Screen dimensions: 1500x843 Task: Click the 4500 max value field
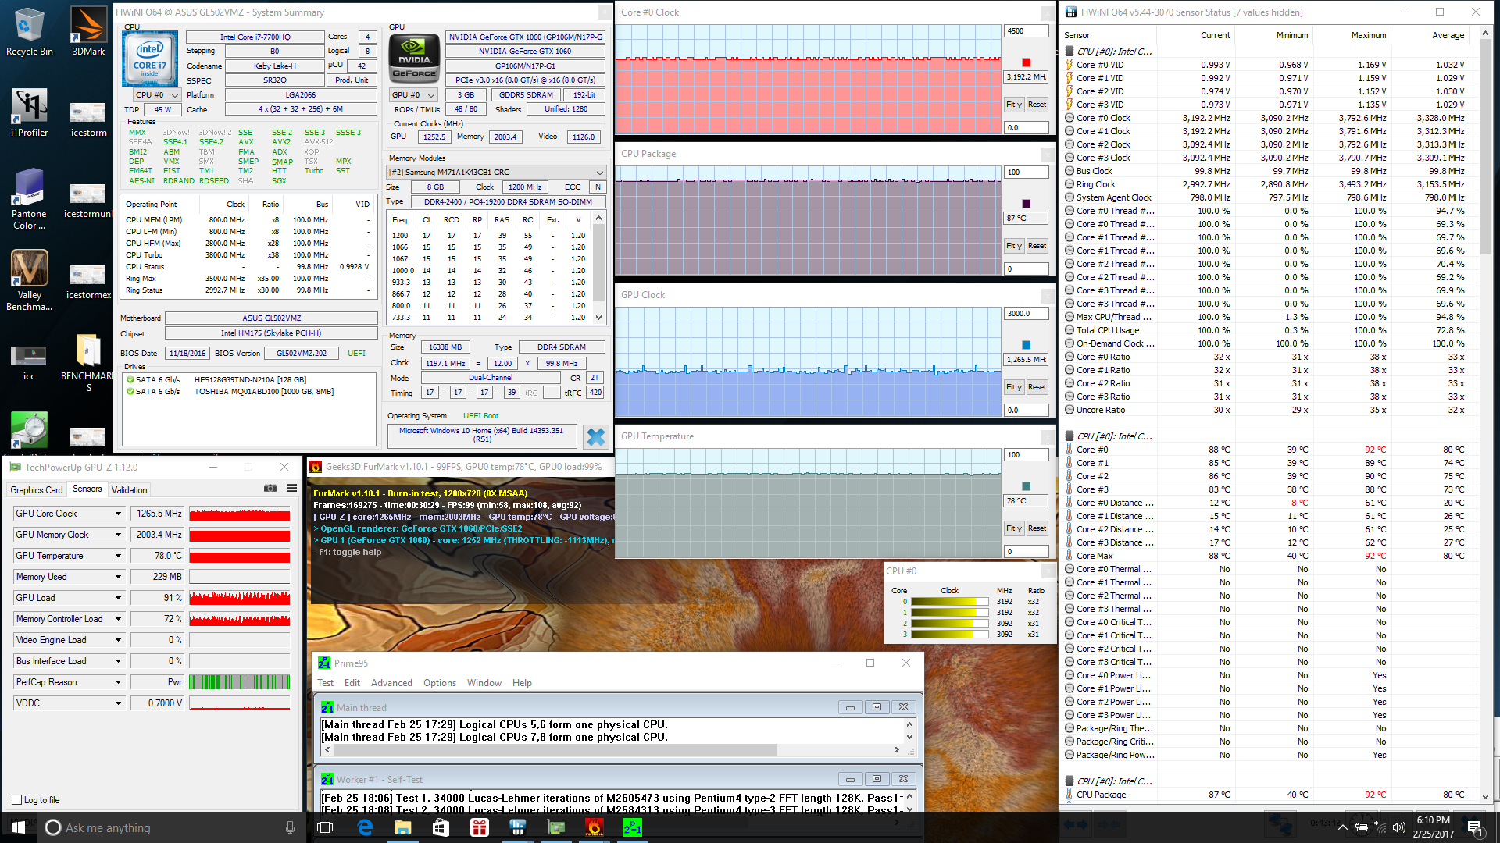pyautogui.click(x=1025, y=31)
